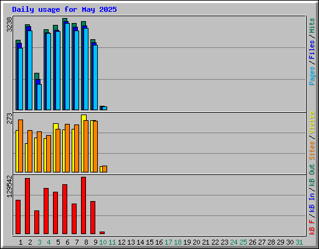Select the cyan Pages bar for day 9

(x=95, y=77)
